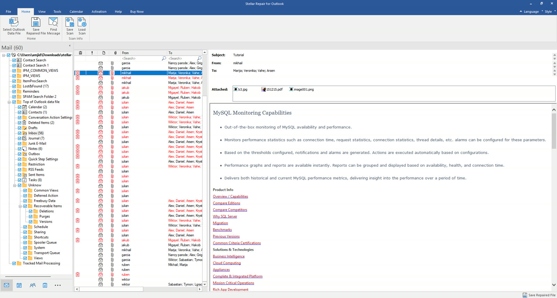Open the File menu
Screen dimensions: 557x298
pyautogui.click(x=8, y=11)
